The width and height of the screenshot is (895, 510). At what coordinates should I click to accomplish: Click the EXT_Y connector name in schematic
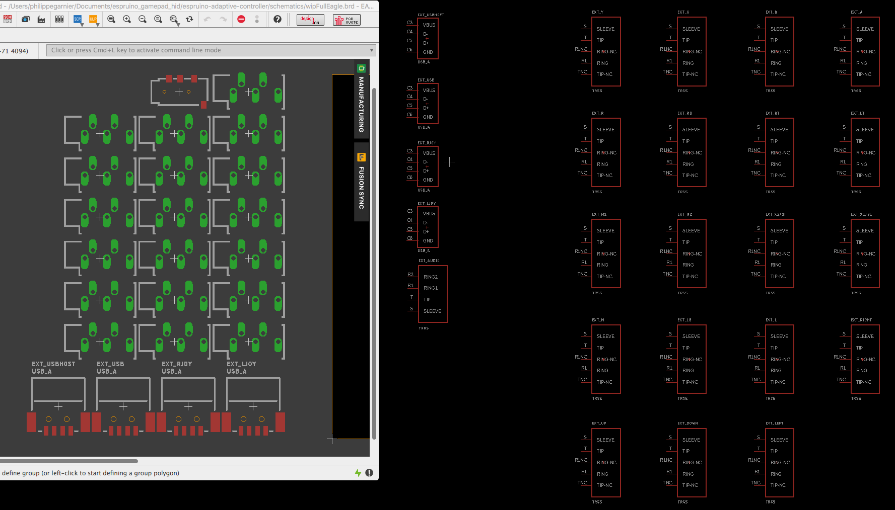[597, 12]
